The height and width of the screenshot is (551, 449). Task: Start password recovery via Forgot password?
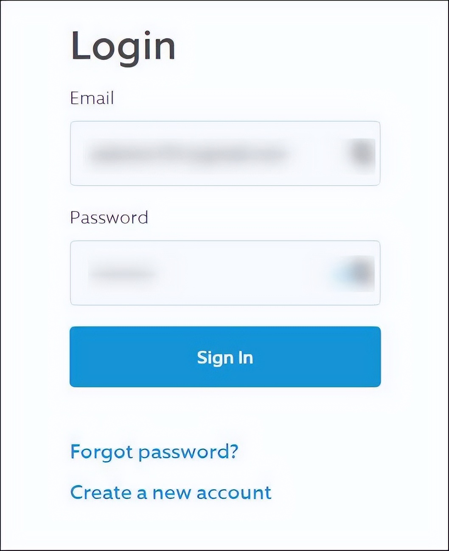tap(154, 452)
